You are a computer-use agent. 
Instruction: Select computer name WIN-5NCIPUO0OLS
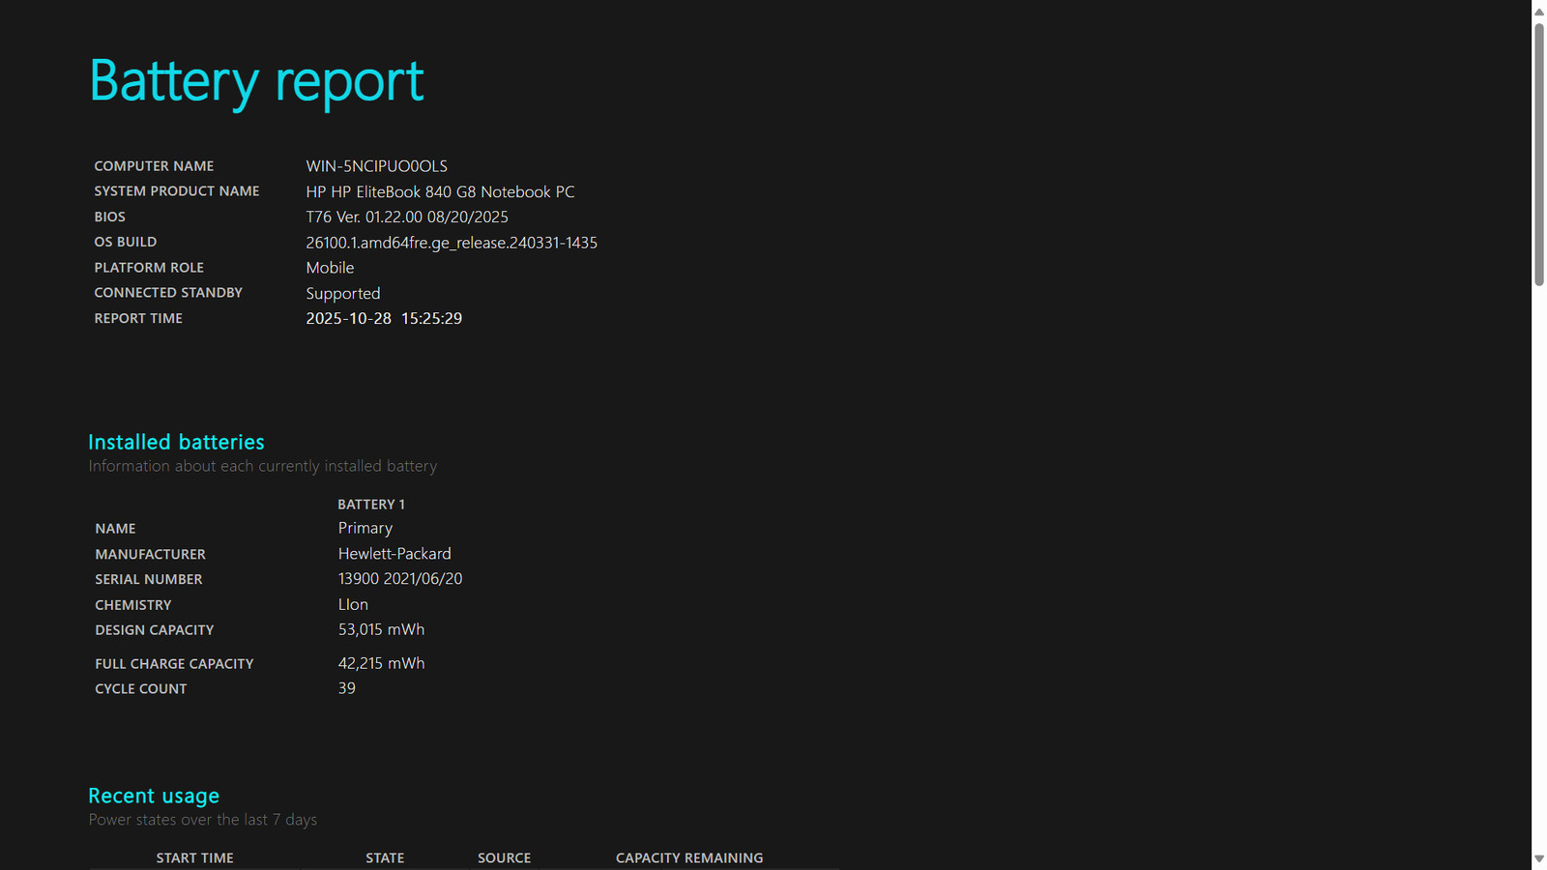[377, 166]
